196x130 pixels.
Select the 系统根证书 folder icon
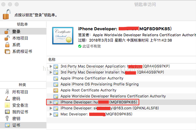pos(7,52)
